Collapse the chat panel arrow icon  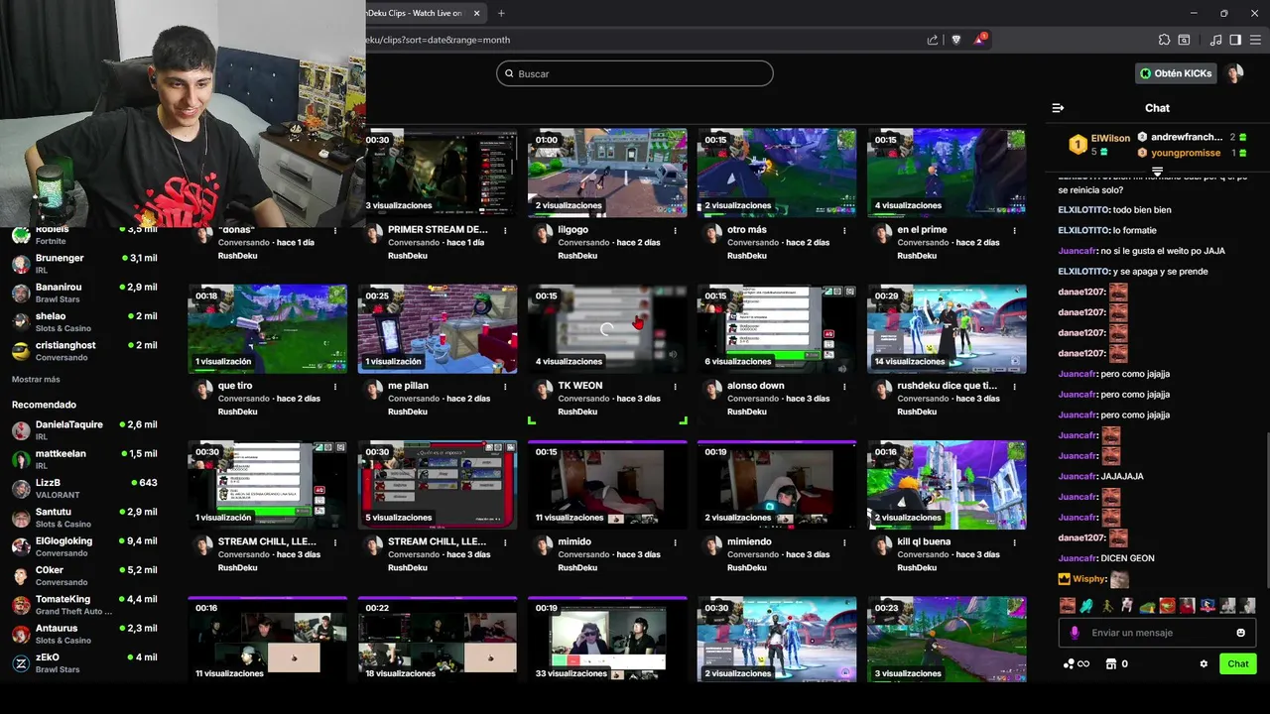point(1058,108)
